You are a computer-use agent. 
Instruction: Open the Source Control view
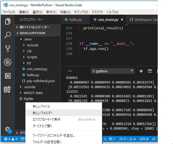[x=8, y=49]
